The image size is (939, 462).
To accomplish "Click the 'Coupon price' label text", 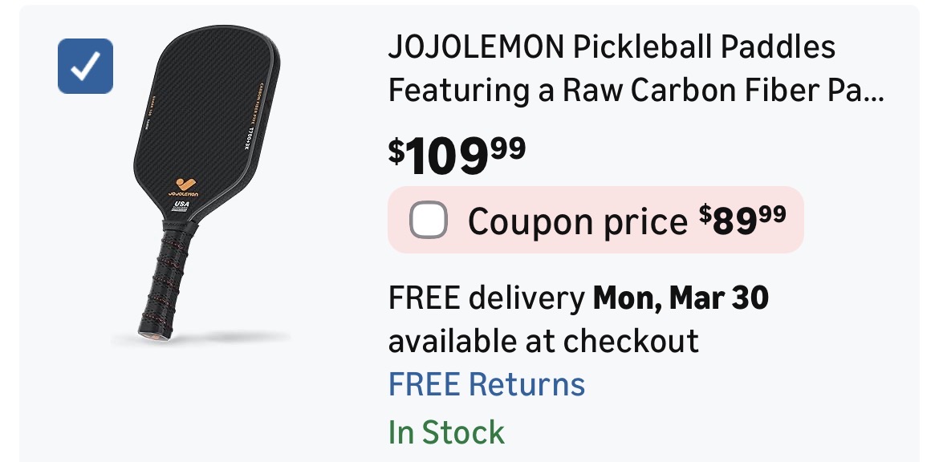I will (x=577, y=221).
